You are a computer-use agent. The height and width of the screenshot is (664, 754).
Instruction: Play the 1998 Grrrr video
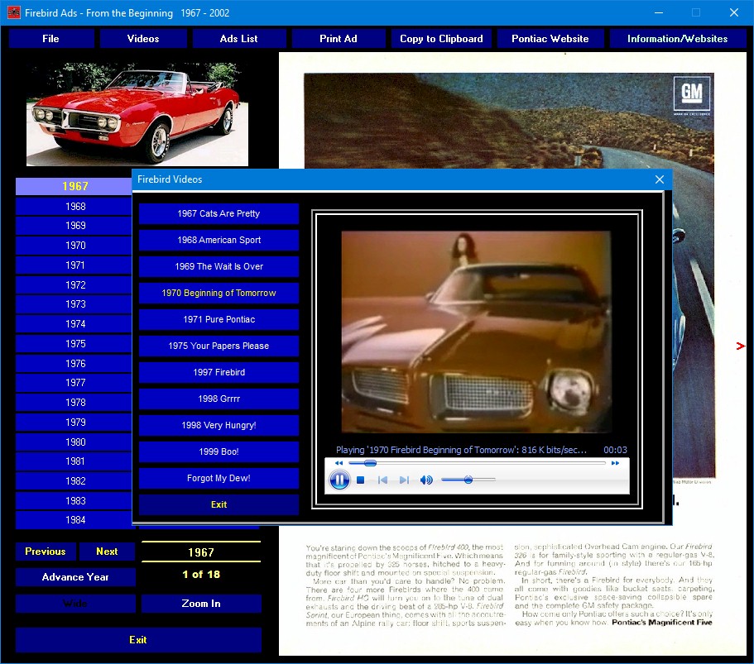219,399
